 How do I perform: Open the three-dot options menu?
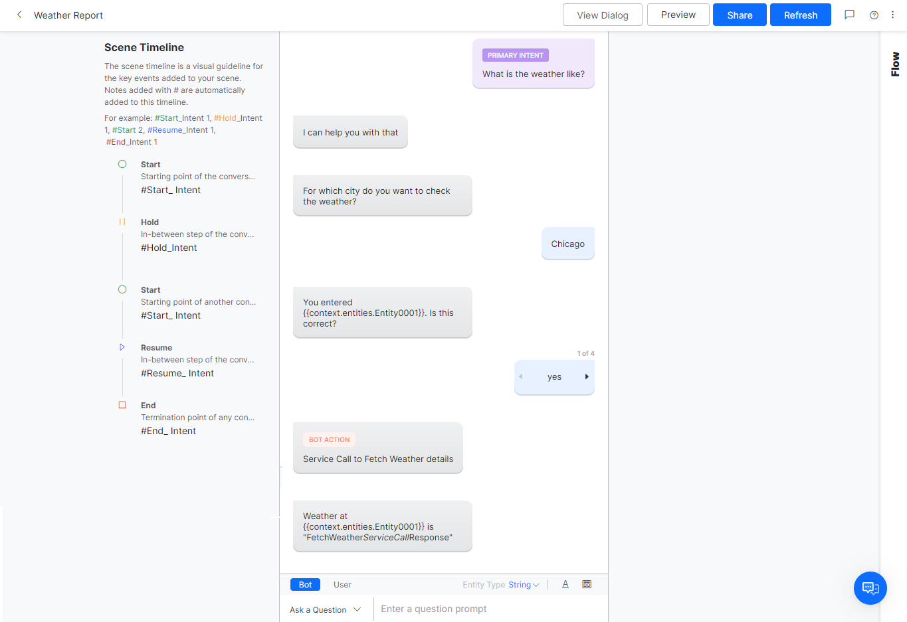892,15
